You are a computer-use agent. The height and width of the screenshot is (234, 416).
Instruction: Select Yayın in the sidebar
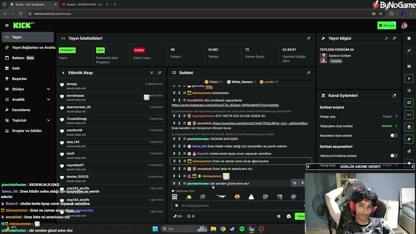[x=28, y=37]
